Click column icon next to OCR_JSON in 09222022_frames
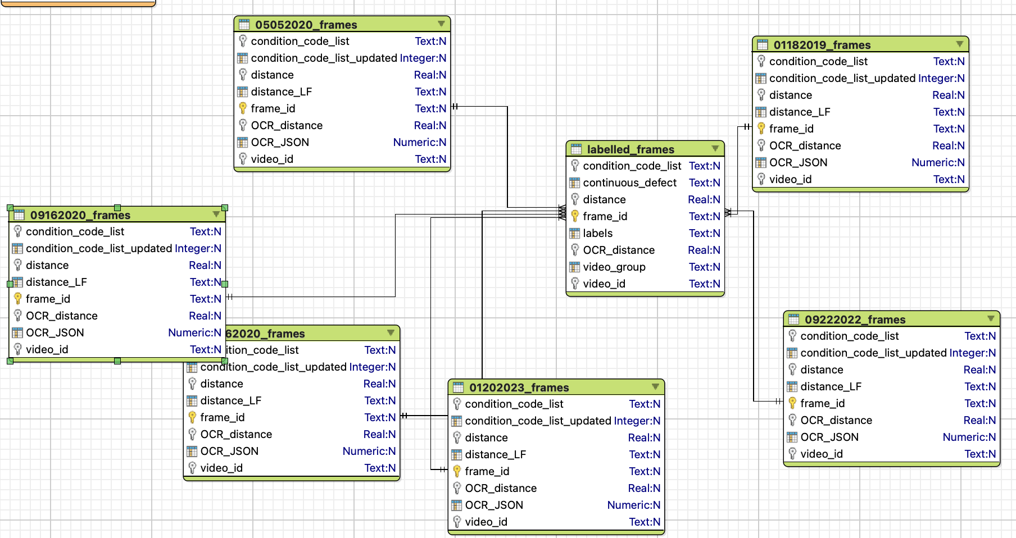 [792, 437]
